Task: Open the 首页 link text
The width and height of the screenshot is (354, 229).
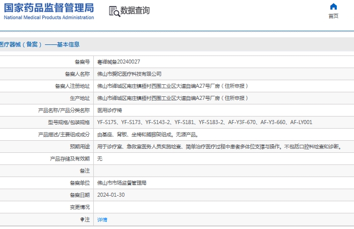Action: coord(333,16)
